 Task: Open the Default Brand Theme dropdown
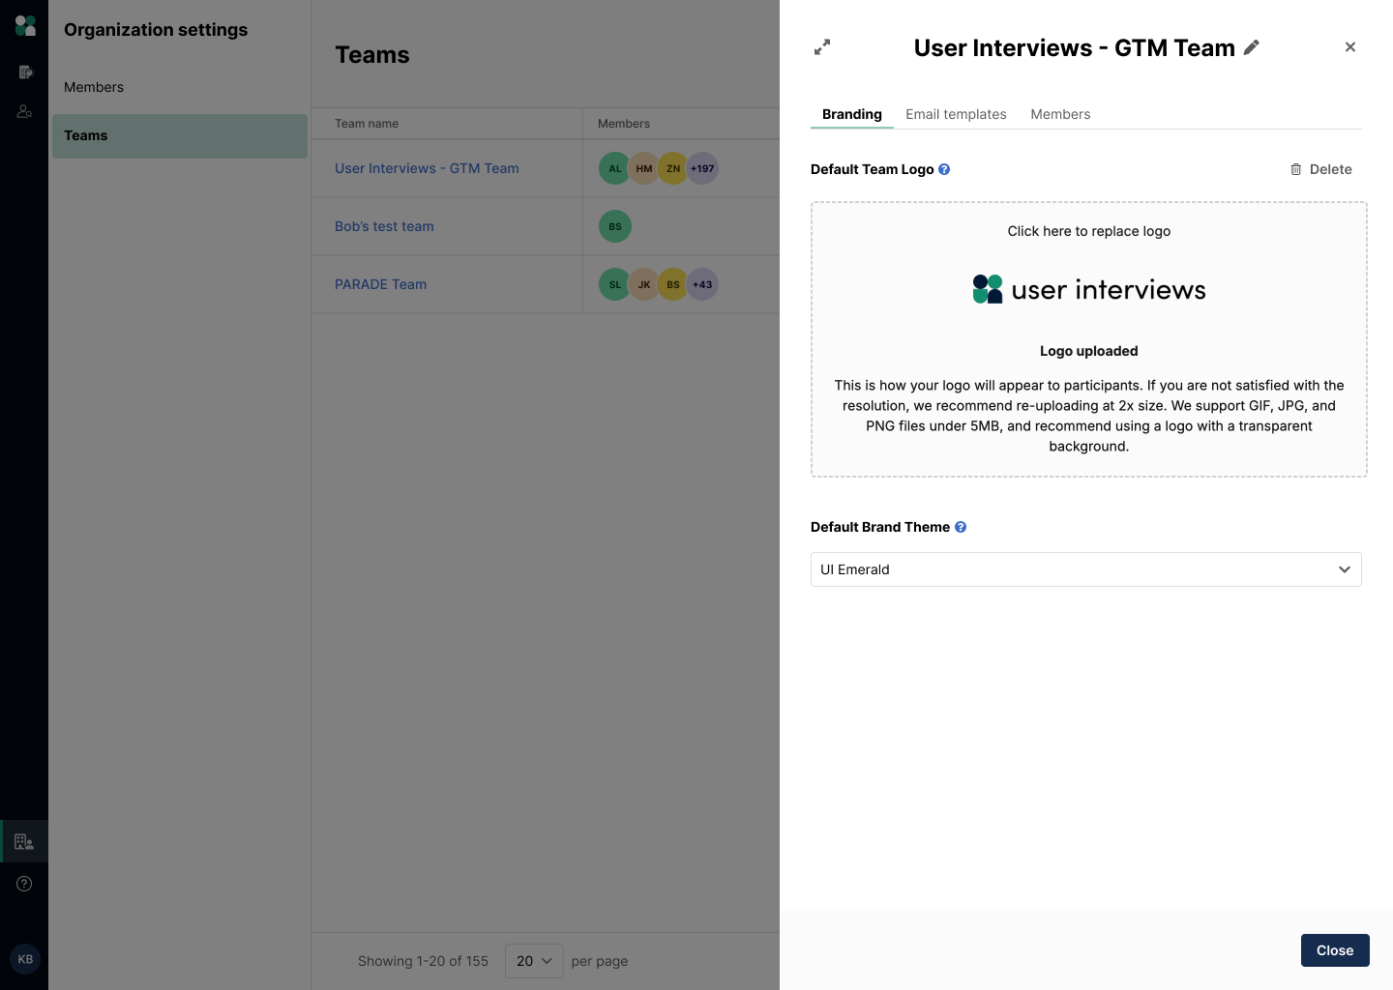1085,569
